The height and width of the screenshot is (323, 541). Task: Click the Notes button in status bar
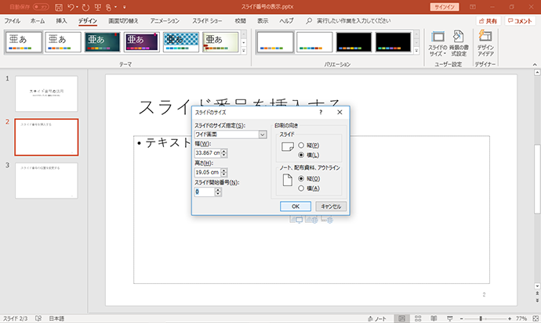coord(377,318)
